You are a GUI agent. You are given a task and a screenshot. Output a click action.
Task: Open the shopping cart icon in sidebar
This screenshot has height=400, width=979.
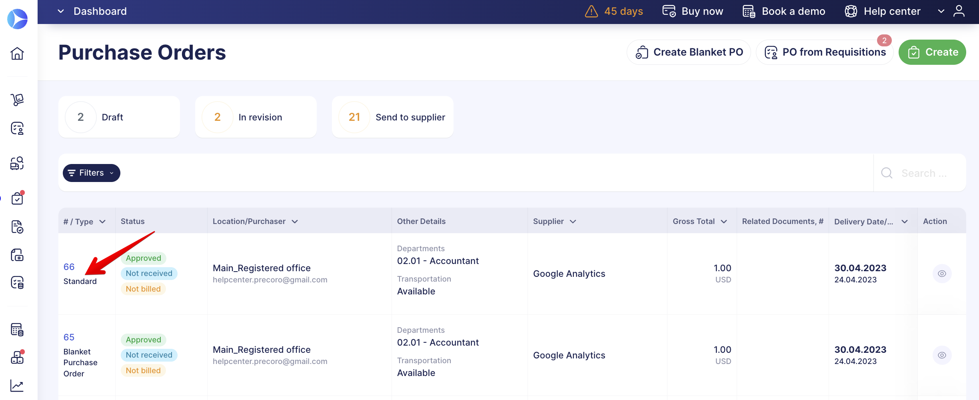(x=17, y=99)
